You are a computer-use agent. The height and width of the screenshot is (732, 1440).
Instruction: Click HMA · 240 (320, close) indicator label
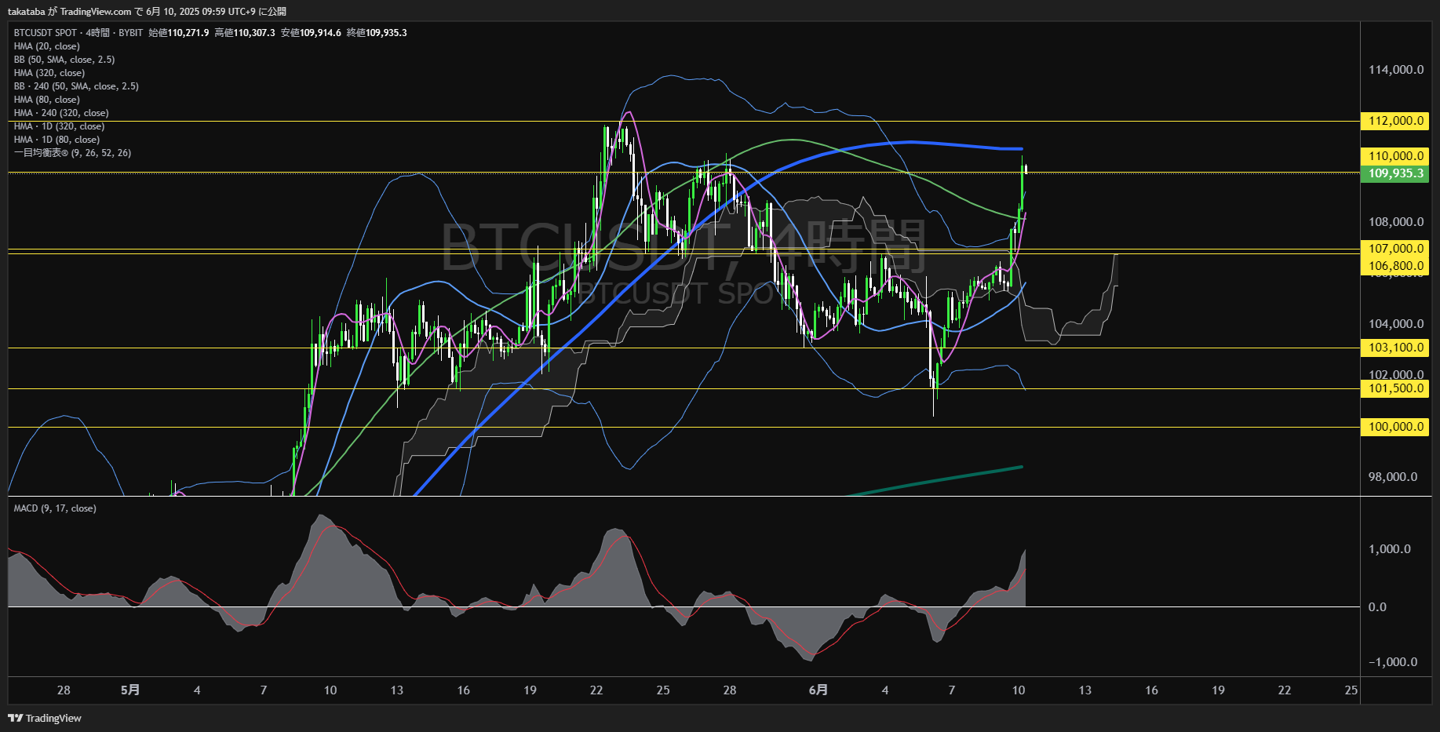[x=61, y=113]
